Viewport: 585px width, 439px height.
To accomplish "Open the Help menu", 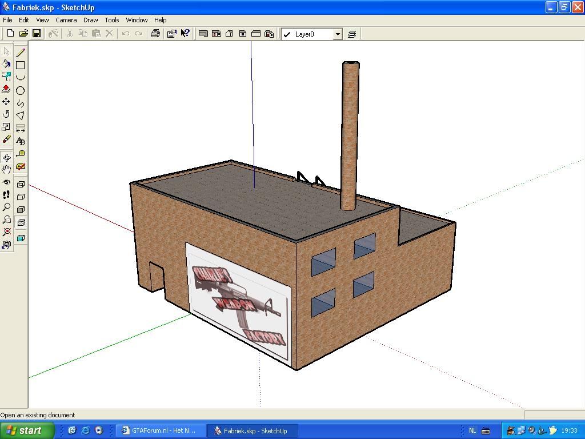I will 161,20.
